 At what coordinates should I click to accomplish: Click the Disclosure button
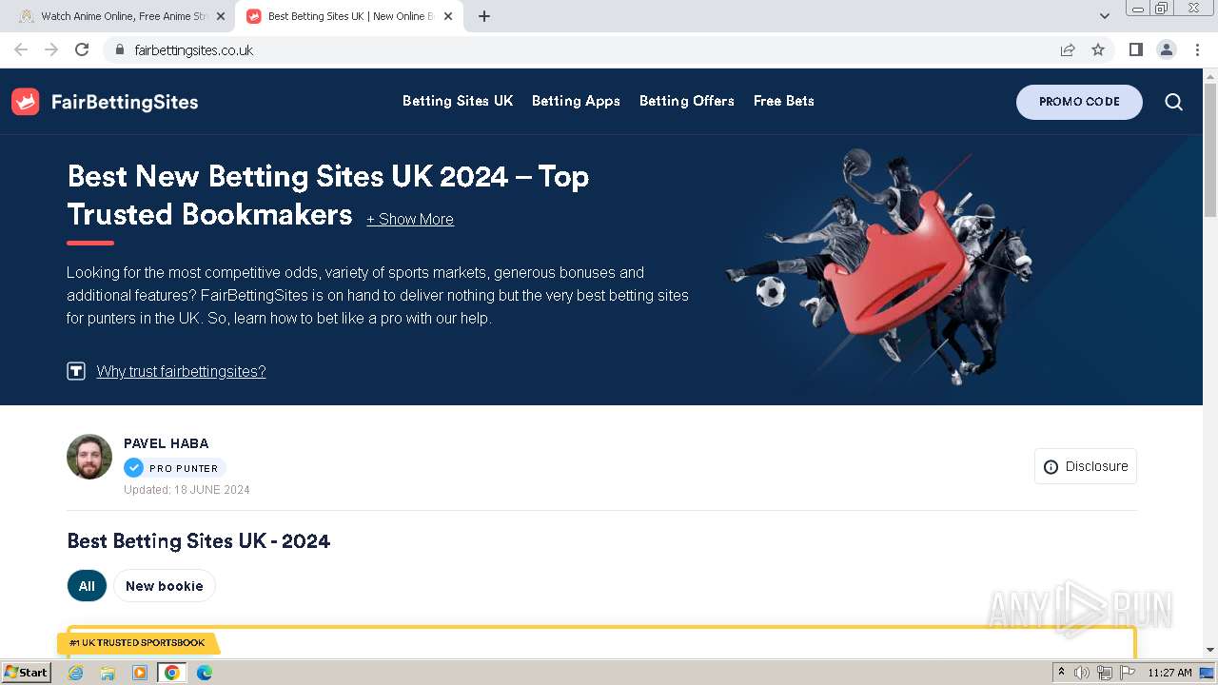[x=1086, y=466]
